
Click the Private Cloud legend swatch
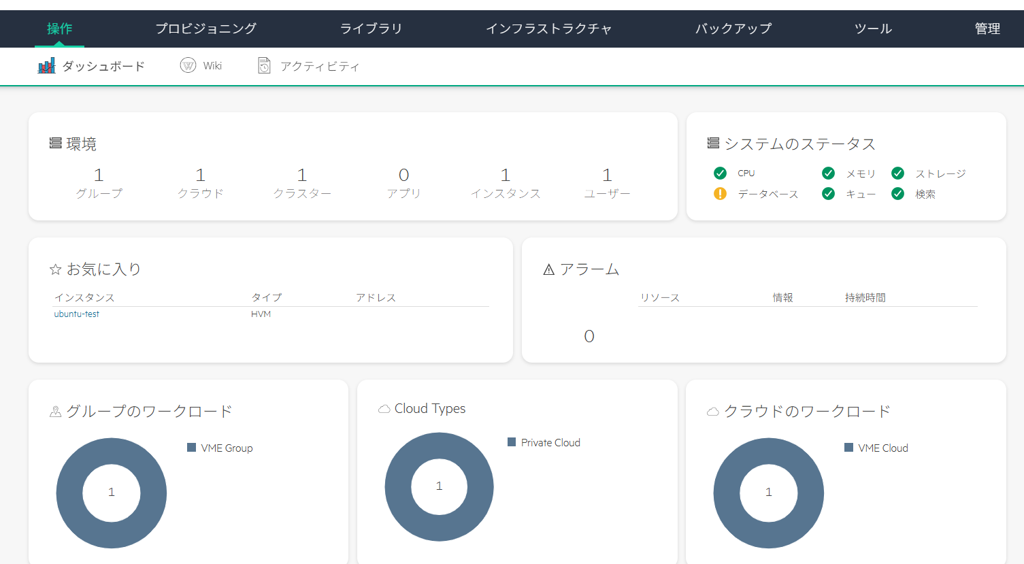pyautogui.click(x=512, y=442)
